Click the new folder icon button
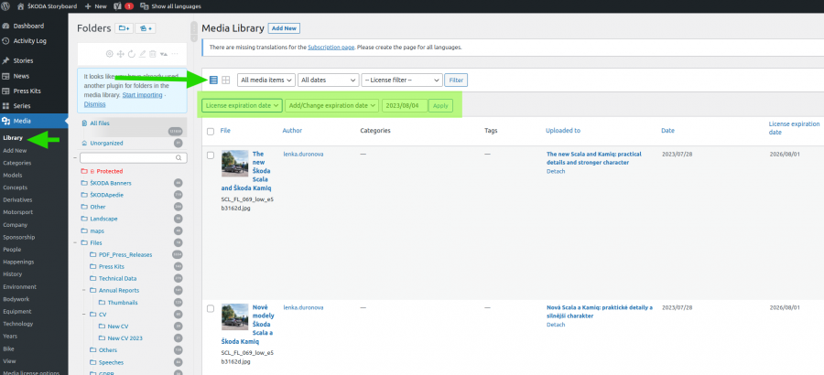Screen dimensions: 824x375 click(124, 28)
